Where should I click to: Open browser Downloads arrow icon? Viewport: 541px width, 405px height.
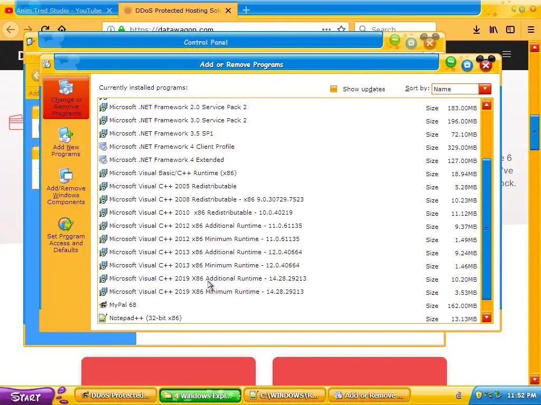477,30
